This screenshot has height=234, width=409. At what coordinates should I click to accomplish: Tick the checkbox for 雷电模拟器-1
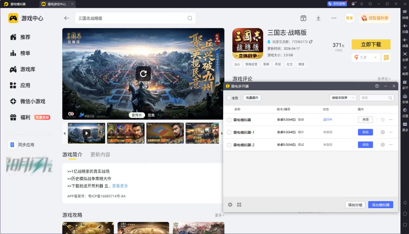click(x=229, y=132)
